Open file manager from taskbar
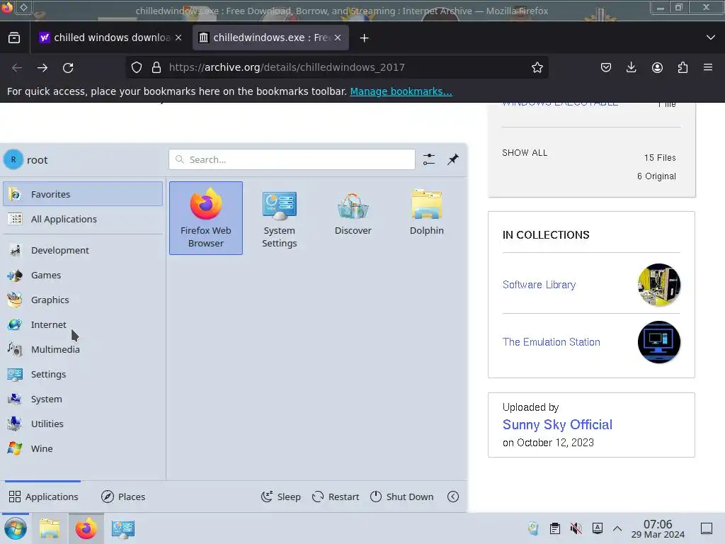The image size is (725, 544). [50, 528]
